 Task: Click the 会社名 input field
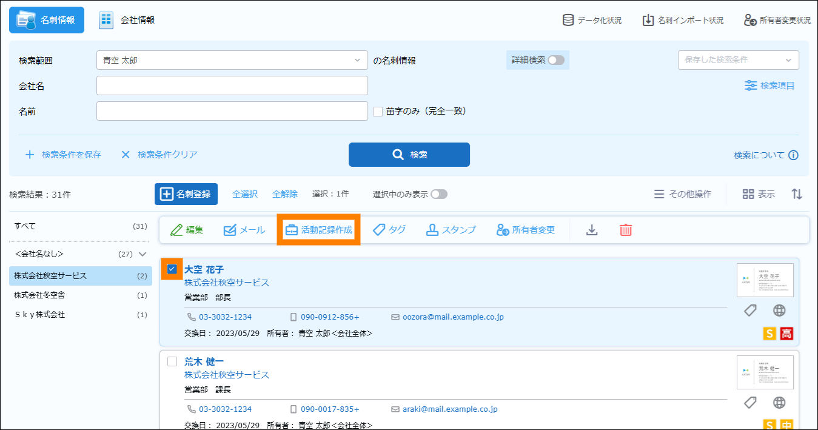232,86
